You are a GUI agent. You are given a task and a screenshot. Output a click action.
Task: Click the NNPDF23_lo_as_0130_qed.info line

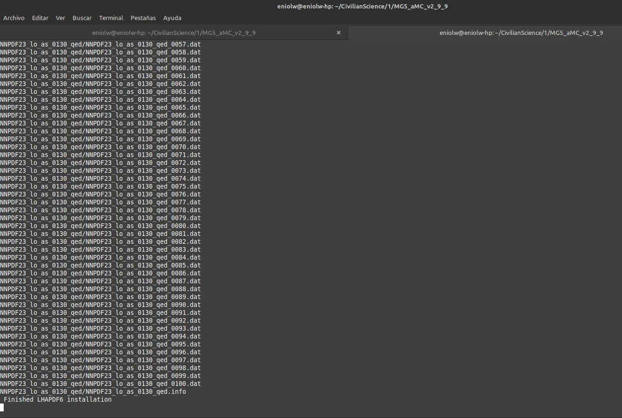[x=93, y=391]
